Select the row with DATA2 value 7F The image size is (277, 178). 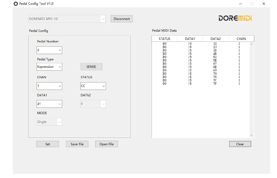[x=201, y=84]
